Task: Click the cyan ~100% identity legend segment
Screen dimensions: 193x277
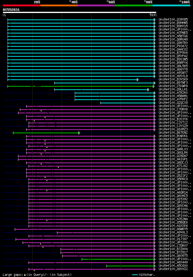Action: pos(172,5)
